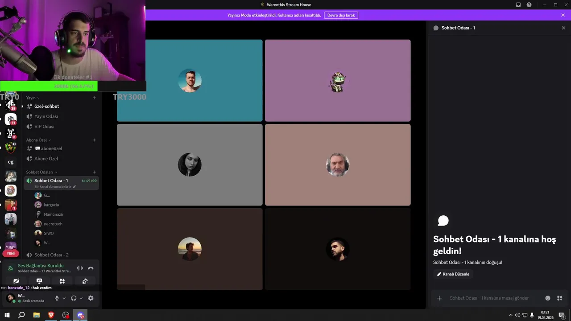Share your screen in voice channel
The height and width of the screenshot is (321, 571).
[39, 281]
